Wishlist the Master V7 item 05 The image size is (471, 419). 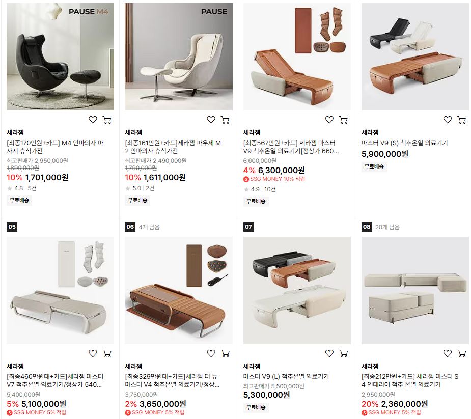(93, 353)
